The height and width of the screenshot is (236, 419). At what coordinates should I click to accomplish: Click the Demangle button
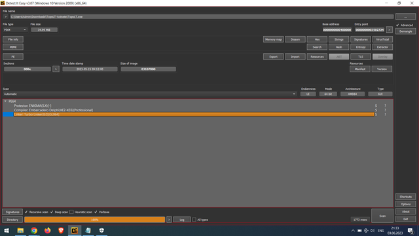pos(406,31)
